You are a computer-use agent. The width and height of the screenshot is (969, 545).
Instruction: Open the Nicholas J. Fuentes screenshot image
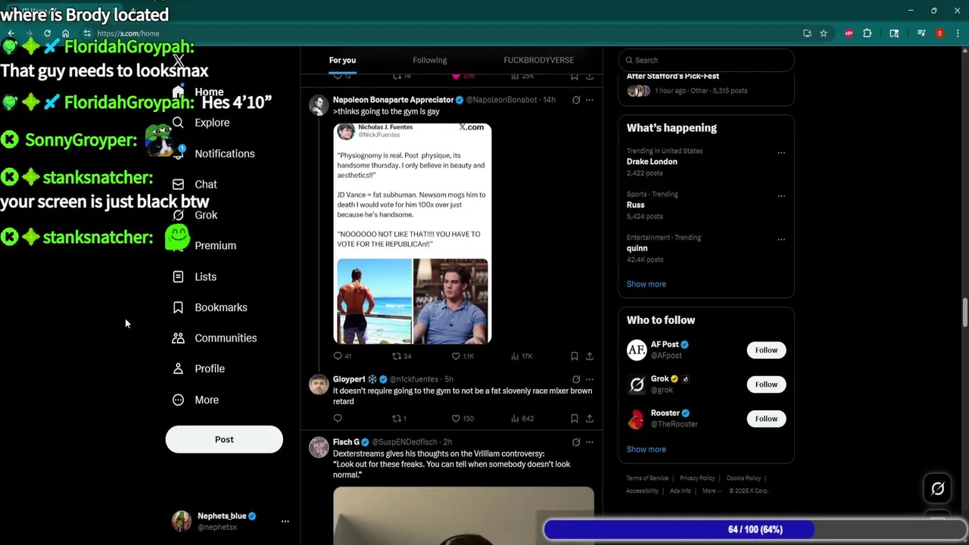412,233
